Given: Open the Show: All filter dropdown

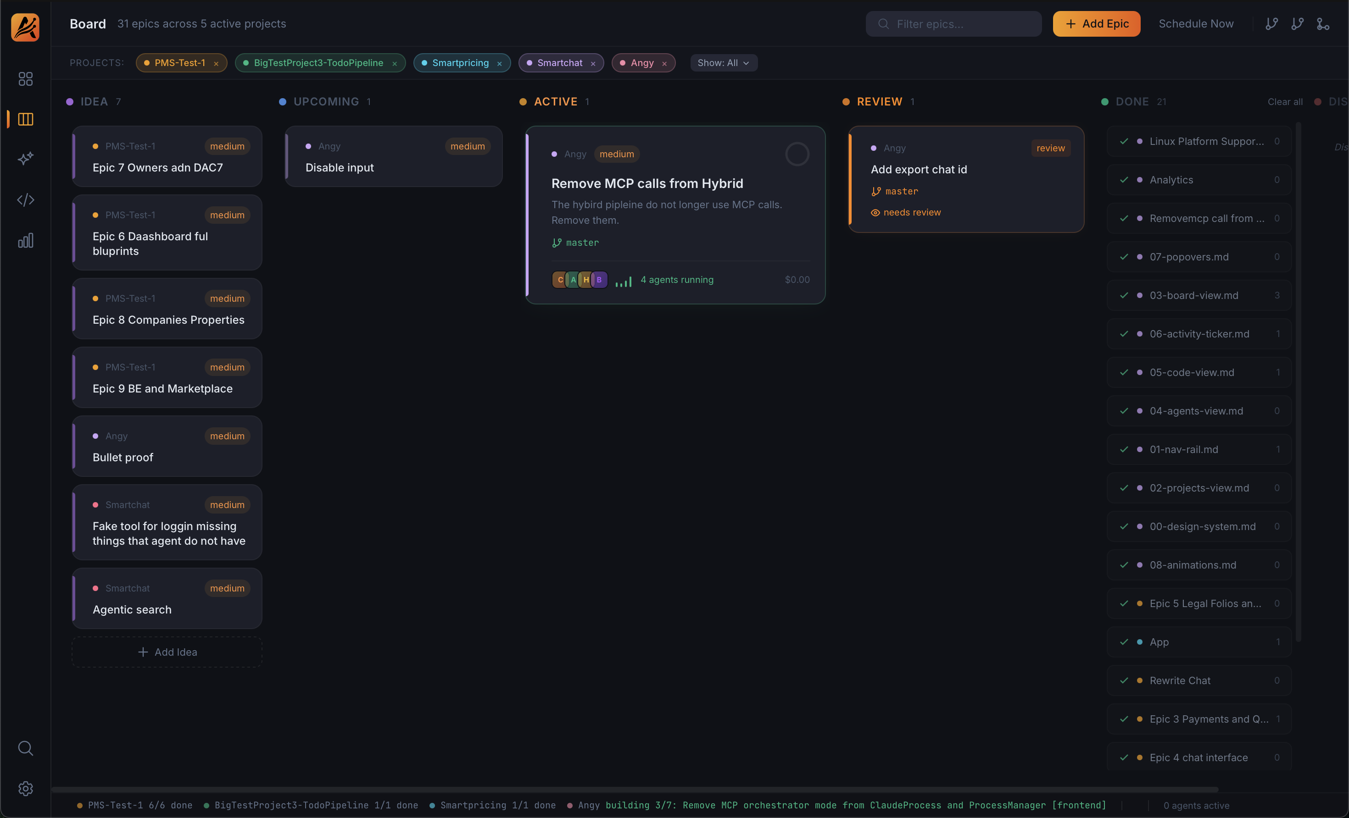Looking at the screenshot, I should click(723, 62).
